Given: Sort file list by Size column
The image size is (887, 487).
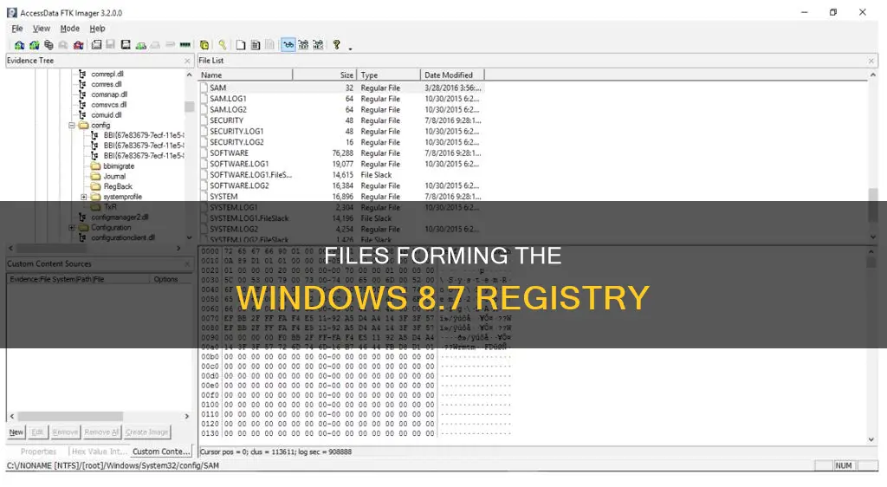Looking at the screenshot, I should tap(325, 75).
